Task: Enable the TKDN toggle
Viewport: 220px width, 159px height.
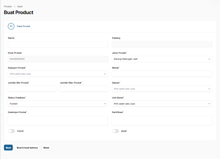Action: coord(11,131)
